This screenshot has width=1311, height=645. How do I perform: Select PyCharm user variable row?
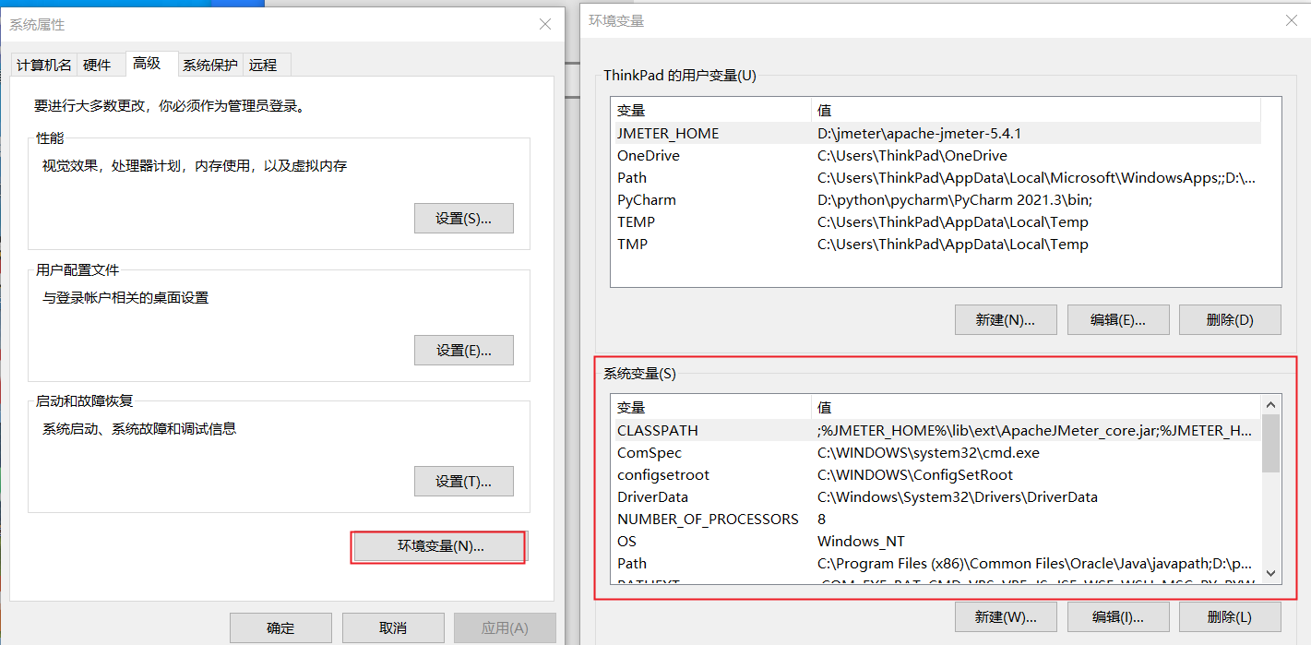coord(937,199)
